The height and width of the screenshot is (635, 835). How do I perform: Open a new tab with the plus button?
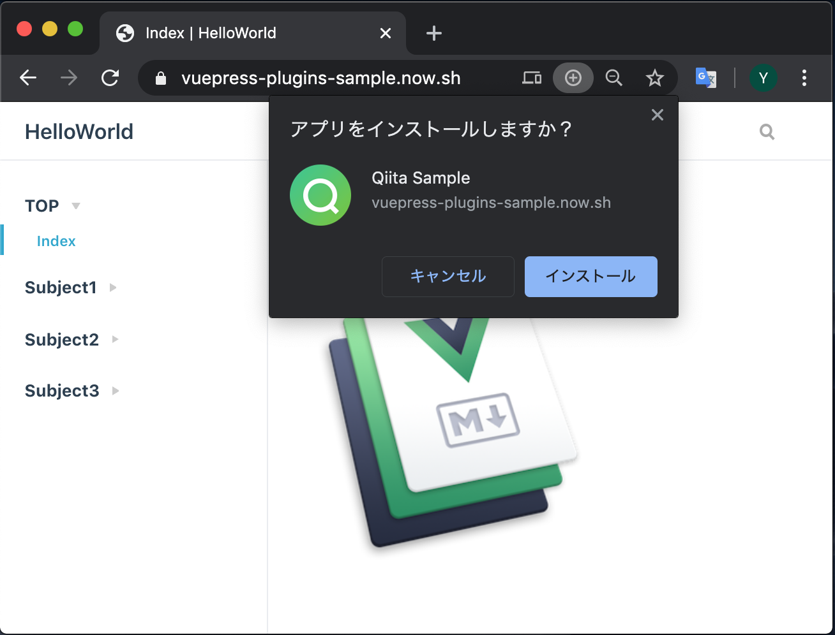(x=434, y=33)
